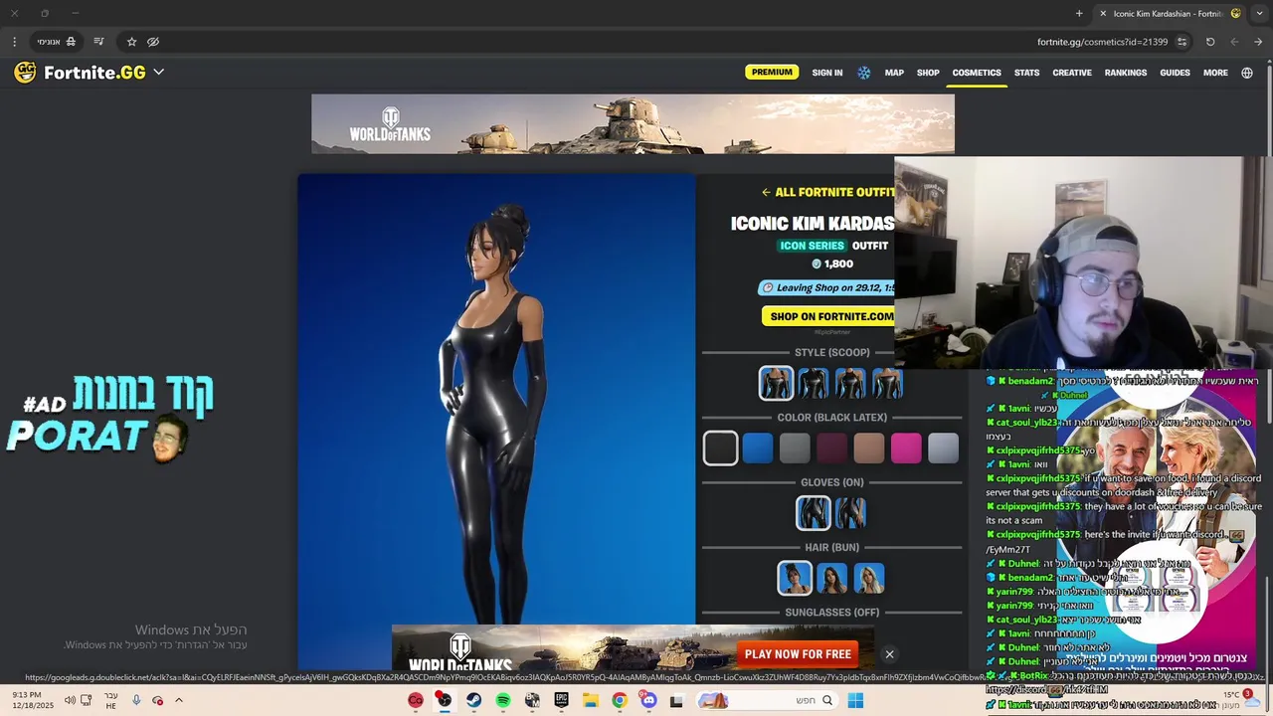This screenshot has height=716, width=1273.
Task: Close the Iconic Kim Kardashian tab
Action: click(x=1103, y=13)
